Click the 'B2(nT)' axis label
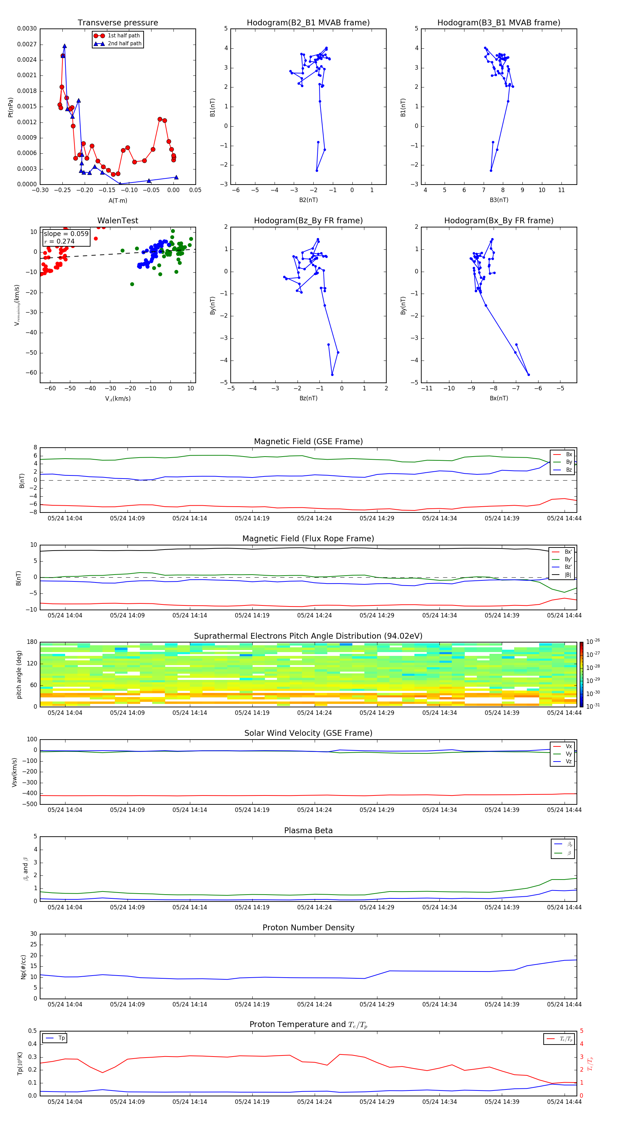 (x=308, y=200)
